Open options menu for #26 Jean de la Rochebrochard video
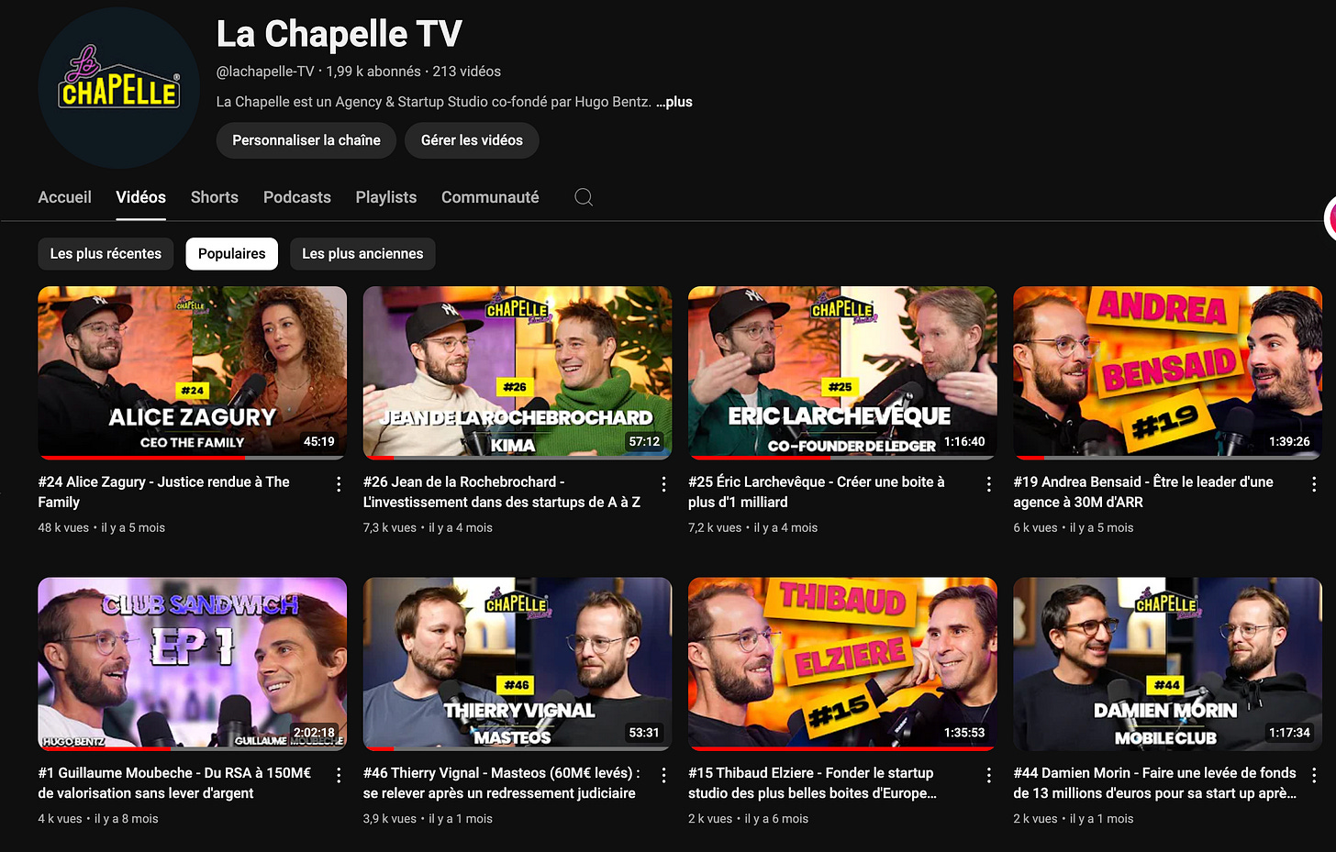This screenshot has width=1336, height=852. tap(663, 484)
